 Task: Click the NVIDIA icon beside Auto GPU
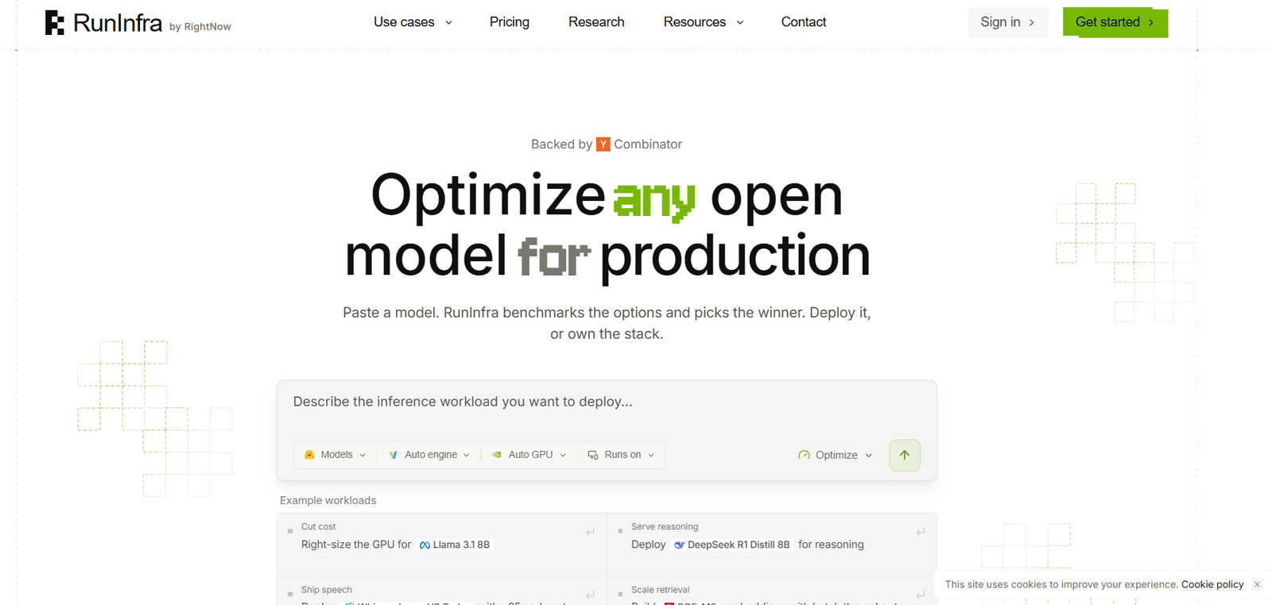click(x=497, y=455)
